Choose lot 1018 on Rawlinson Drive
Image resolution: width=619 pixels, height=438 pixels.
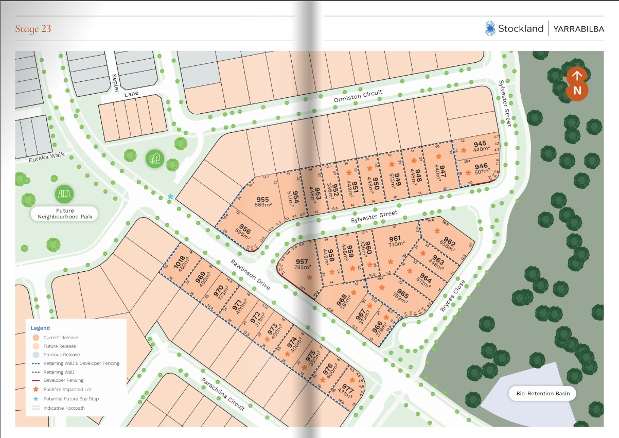(x=181, y=266)
